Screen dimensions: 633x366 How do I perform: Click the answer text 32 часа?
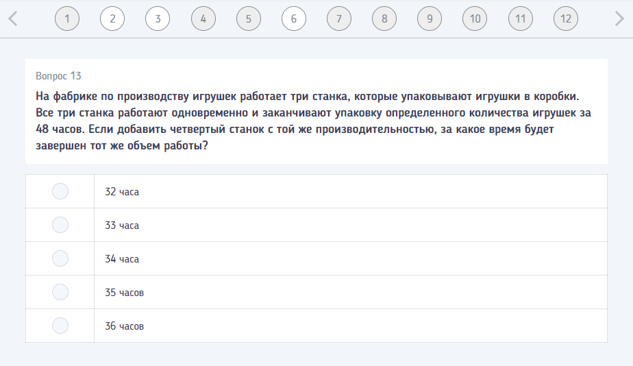point(122,192)
